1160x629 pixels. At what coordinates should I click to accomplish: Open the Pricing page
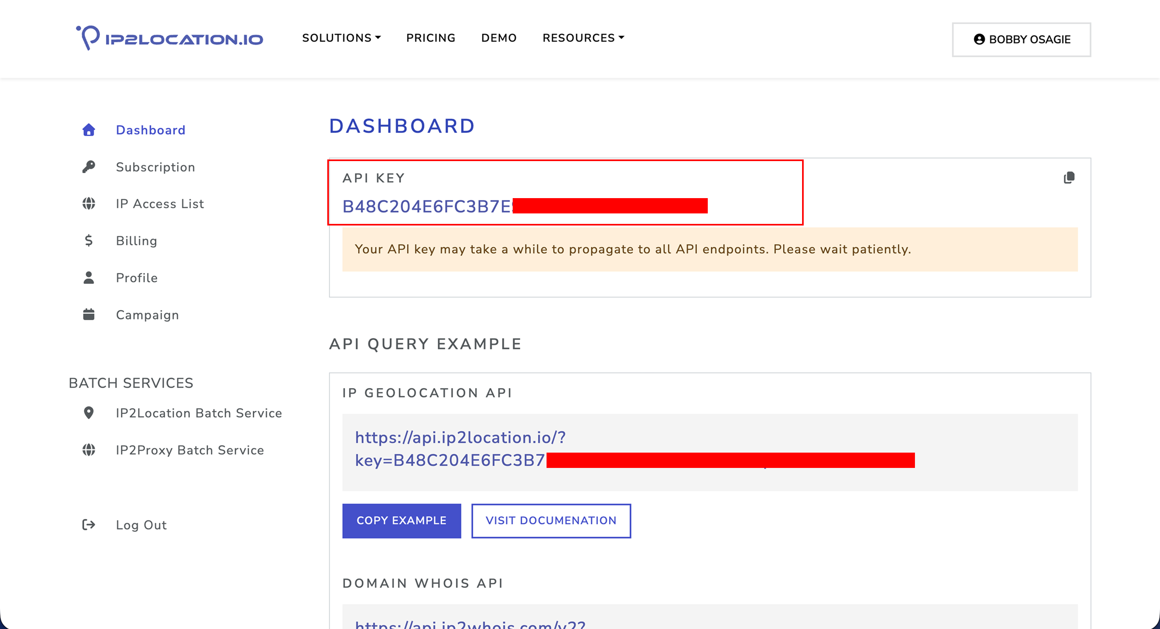point(430,38)
